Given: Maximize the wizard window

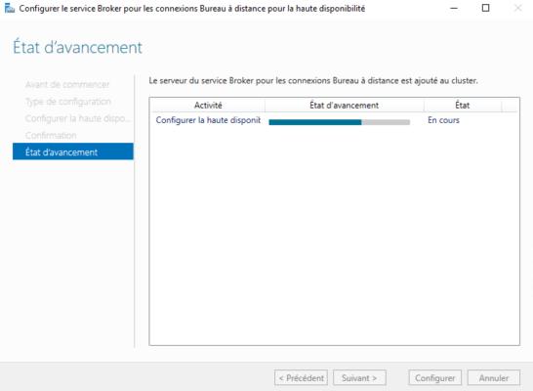Looking at the screenshot, I should click(486, 8).
